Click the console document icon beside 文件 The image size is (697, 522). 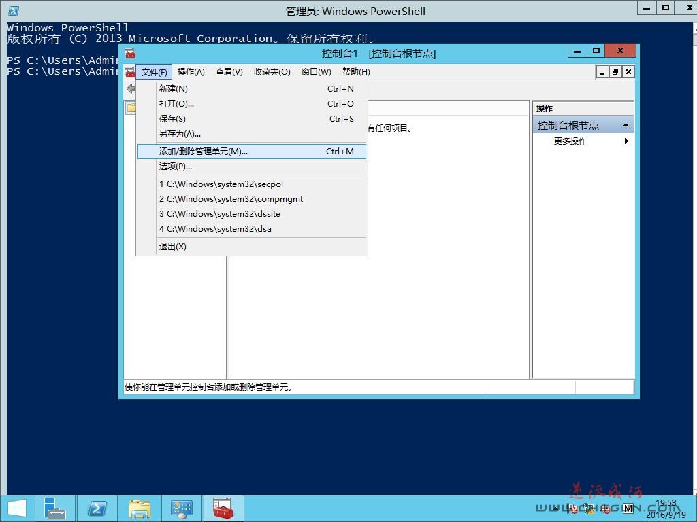click(130, 72)
